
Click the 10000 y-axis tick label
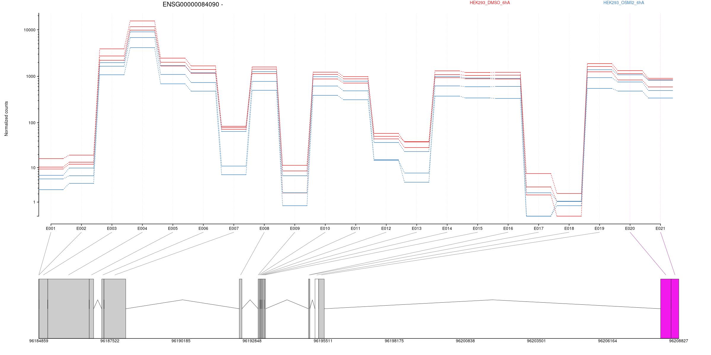pyautogui.click(x=29, y=30)
